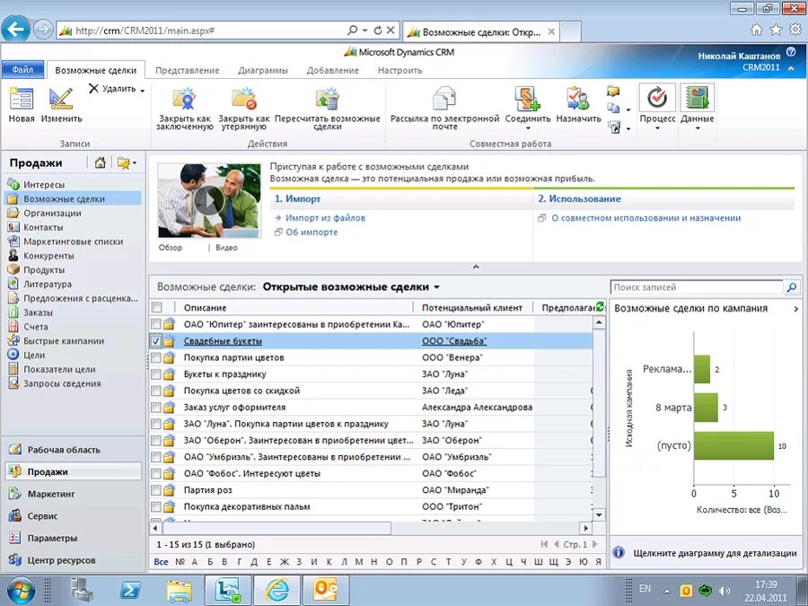Open Показатели цели in sidebar

tap(59, 369)
